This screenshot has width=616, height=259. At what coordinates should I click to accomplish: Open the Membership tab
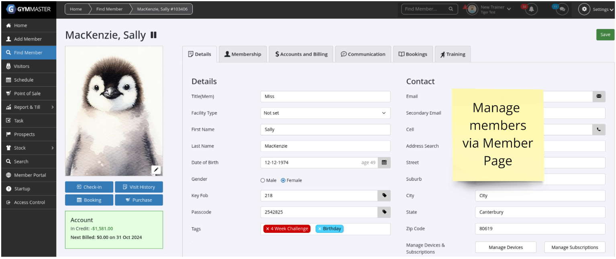tap(243, 54)
